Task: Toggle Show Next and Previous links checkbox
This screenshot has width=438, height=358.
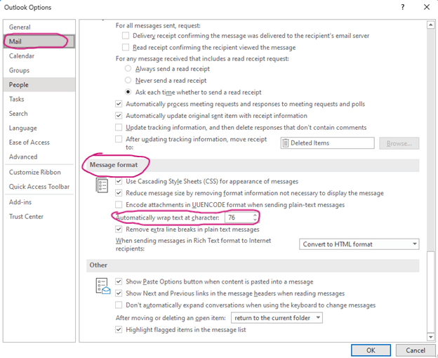Action: click(x=119, y=293)
